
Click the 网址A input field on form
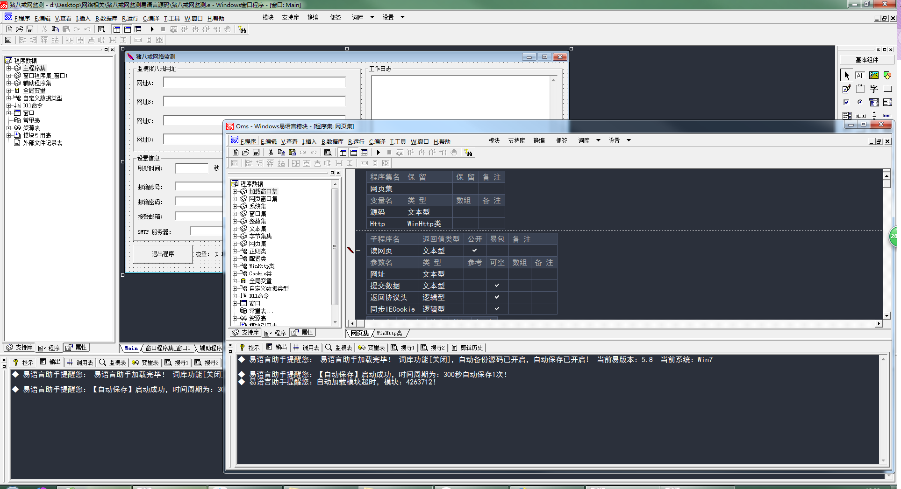pyautogui.click(x=254, y=83)
